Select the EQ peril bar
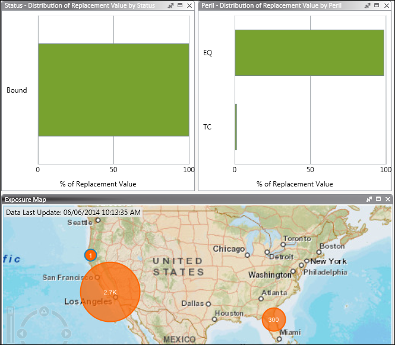 coord(309,53)
